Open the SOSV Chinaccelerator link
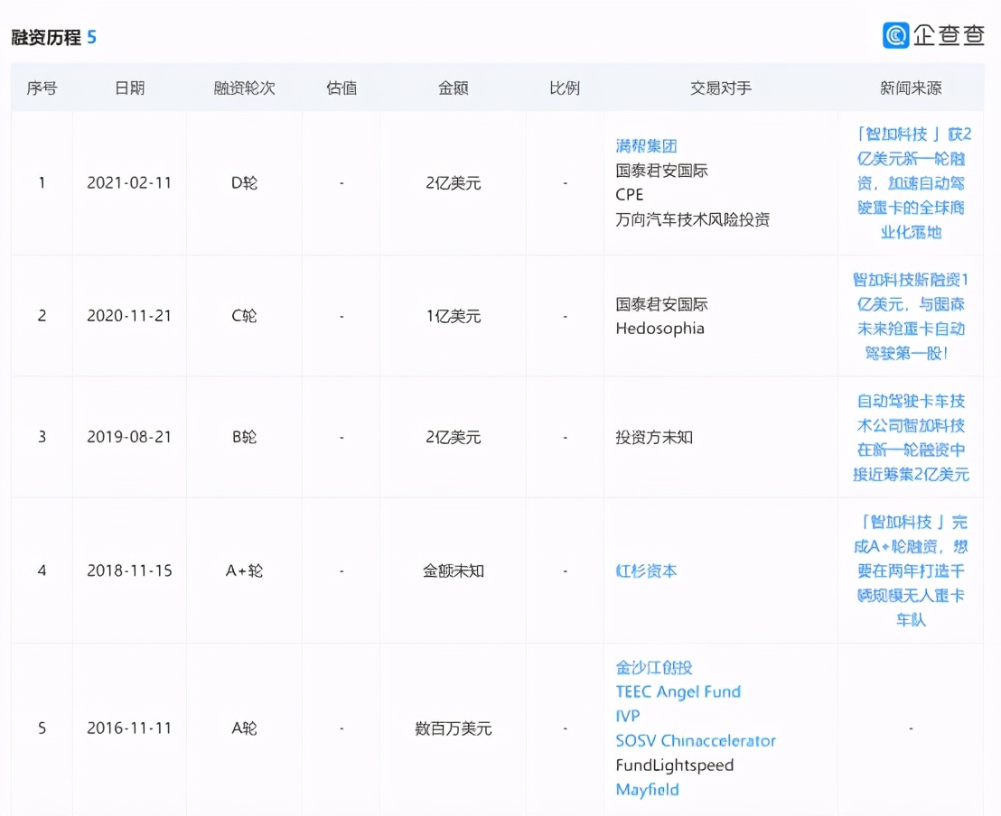Image resolution: width=1001 pixels, height=816 pixels. 696,740
